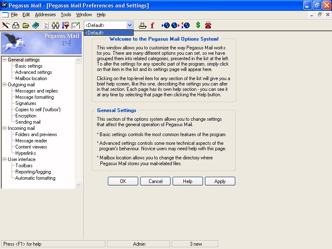Open the Addresses menu
This screenshot has height=249, width=332.
pyautogui.click(x=45, y=15)
